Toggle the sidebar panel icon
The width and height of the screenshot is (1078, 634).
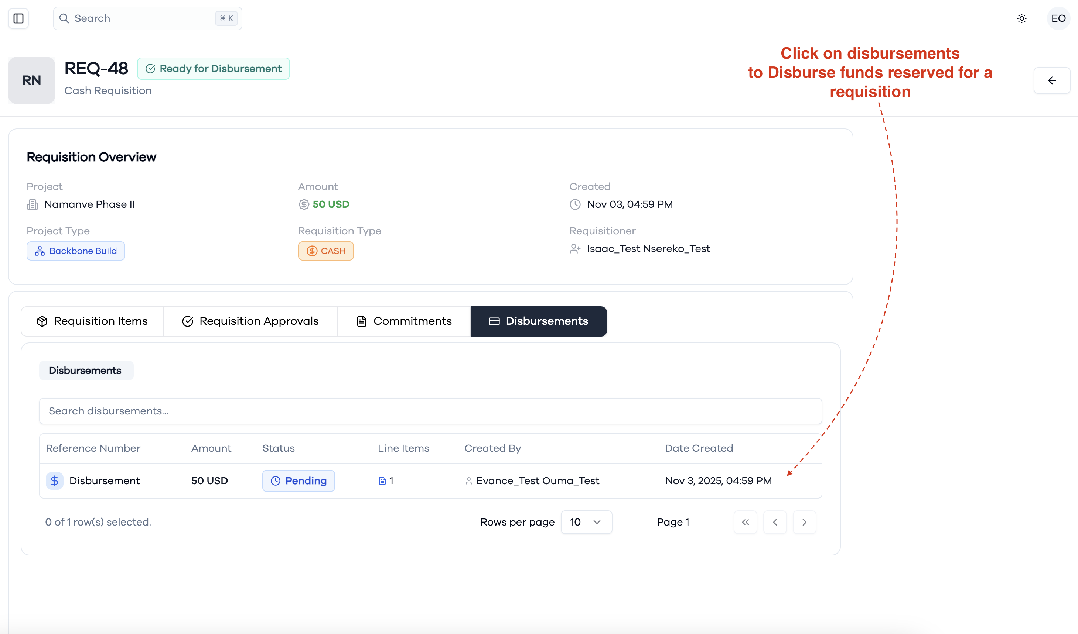tap(18, 18)
